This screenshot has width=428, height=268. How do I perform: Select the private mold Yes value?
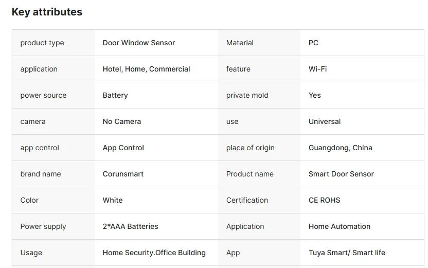(314, 95)
